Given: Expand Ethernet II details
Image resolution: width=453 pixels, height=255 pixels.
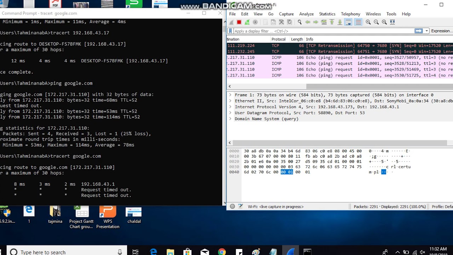Looking at the screenshot, I should click(x=230, y=101).
